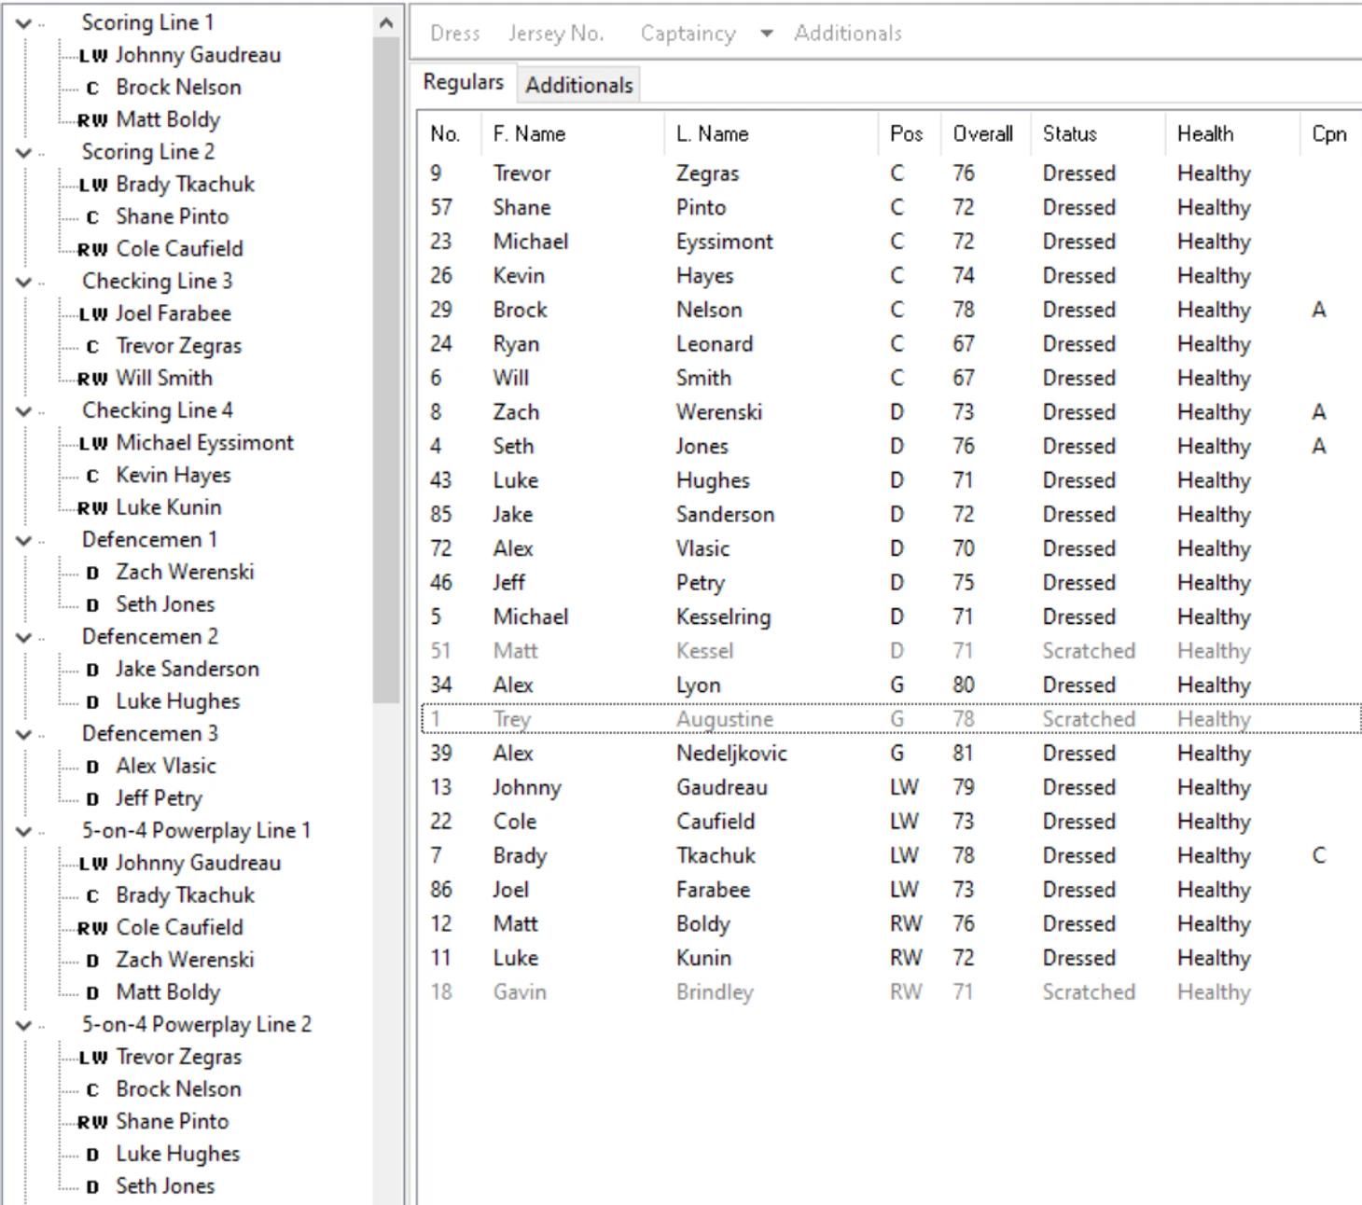Click the D icon beside Jeff Petry

click(92, 799)
